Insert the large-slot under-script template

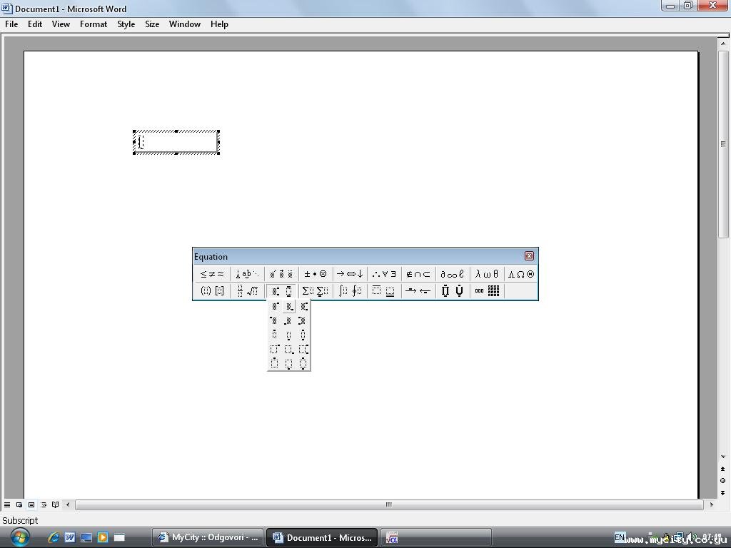[x=289, y=363]
